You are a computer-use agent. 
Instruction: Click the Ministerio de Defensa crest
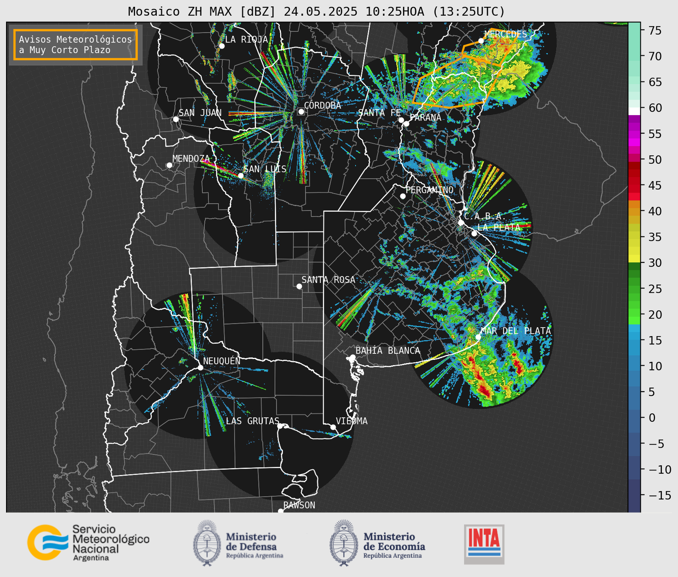[207, 543]
